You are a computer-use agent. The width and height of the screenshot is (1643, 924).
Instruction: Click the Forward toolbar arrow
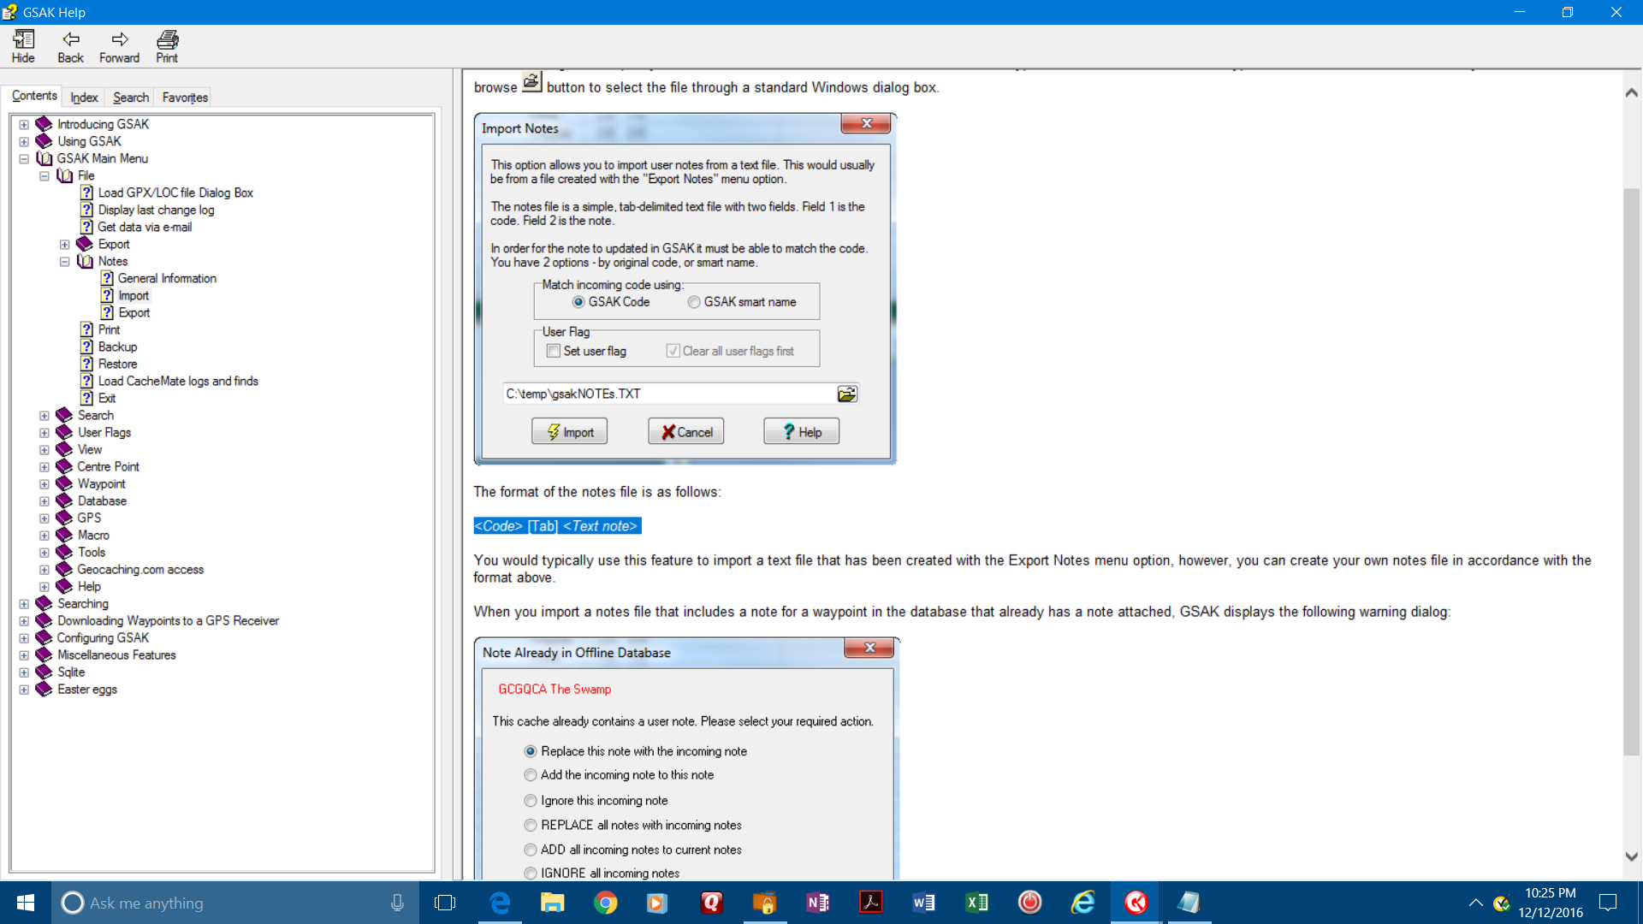[119, 46]
